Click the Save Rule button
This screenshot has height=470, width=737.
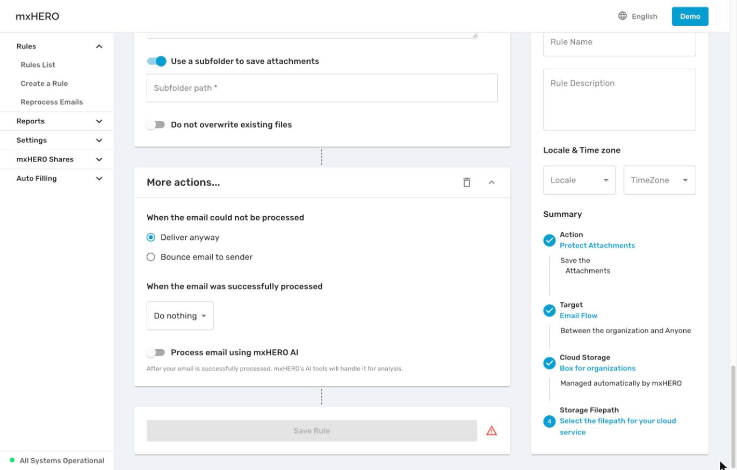click(312, 431)
